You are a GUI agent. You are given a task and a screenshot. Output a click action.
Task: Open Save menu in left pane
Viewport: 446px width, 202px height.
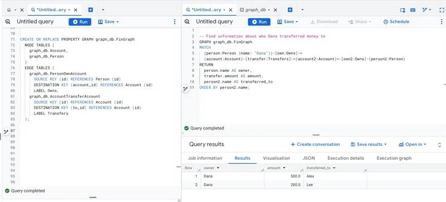click(x=108, y=22)
